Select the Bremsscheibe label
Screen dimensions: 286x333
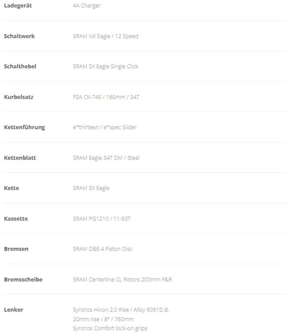[x=23, y=280]
